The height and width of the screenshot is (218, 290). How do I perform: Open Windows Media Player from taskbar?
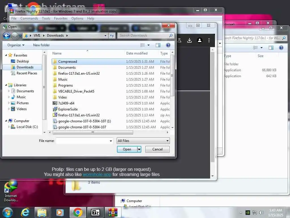tap(60, 213)
